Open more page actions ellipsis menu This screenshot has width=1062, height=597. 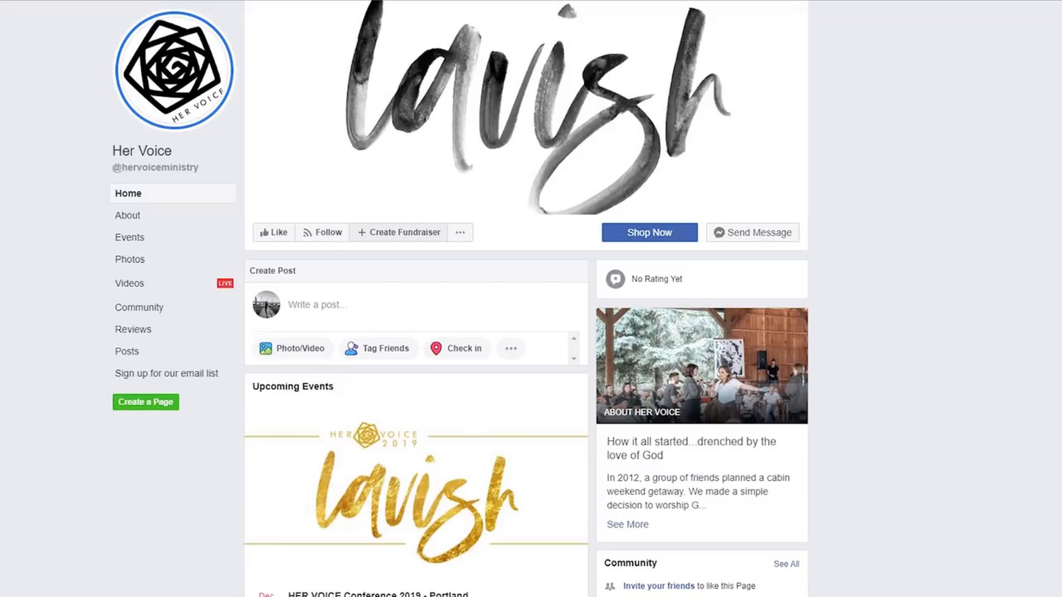point(460,233)
